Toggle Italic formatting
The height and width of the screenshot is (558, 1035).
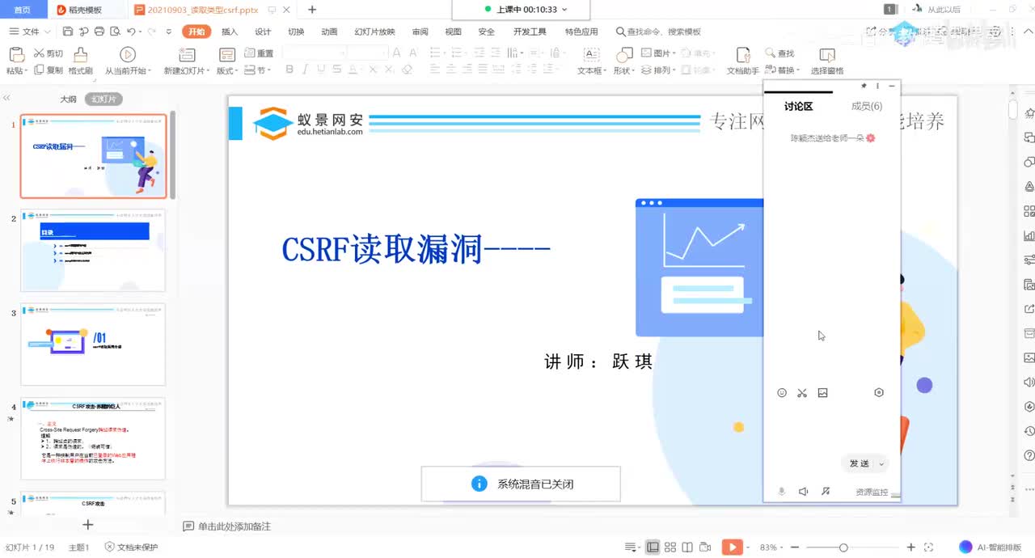306,70
